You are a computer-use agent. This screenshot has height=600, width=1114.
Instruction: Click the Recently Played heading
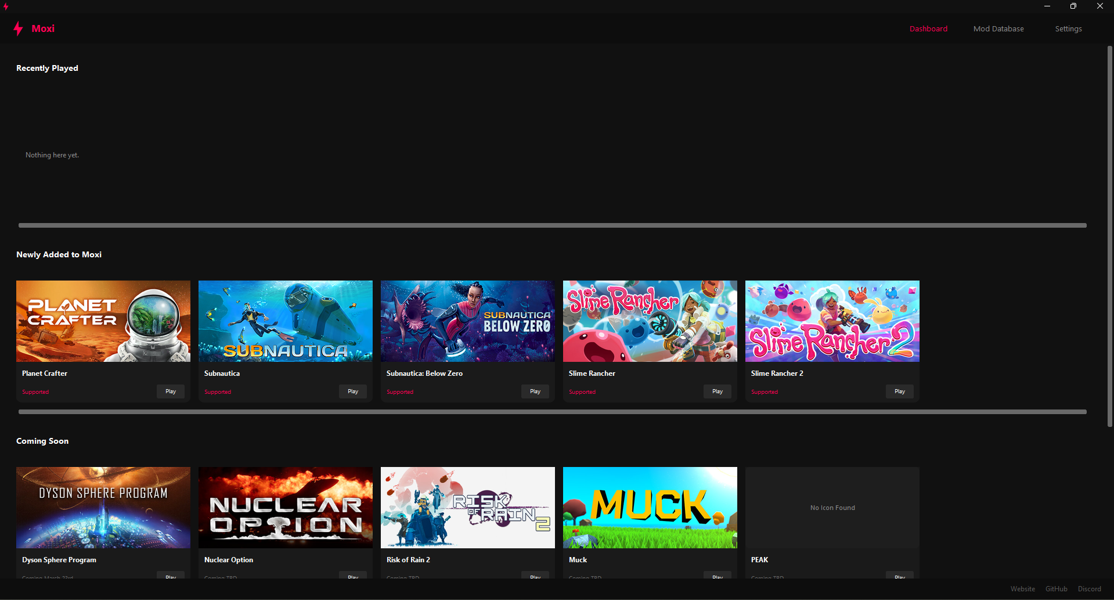click(47, 68)
